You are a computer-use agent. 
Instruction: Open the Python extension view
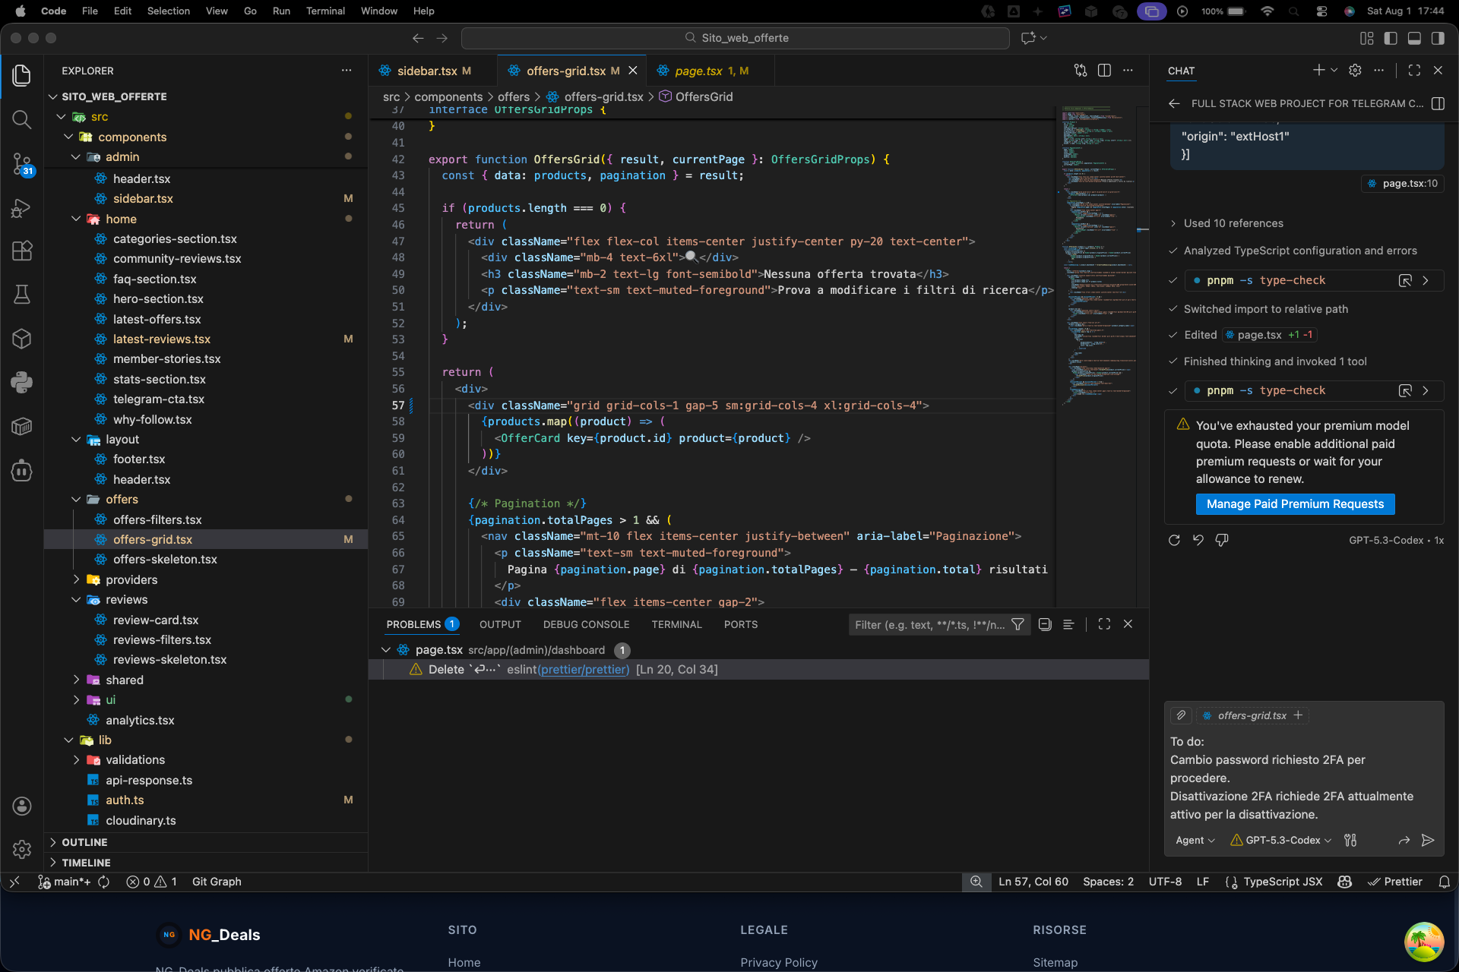(22, 382)
